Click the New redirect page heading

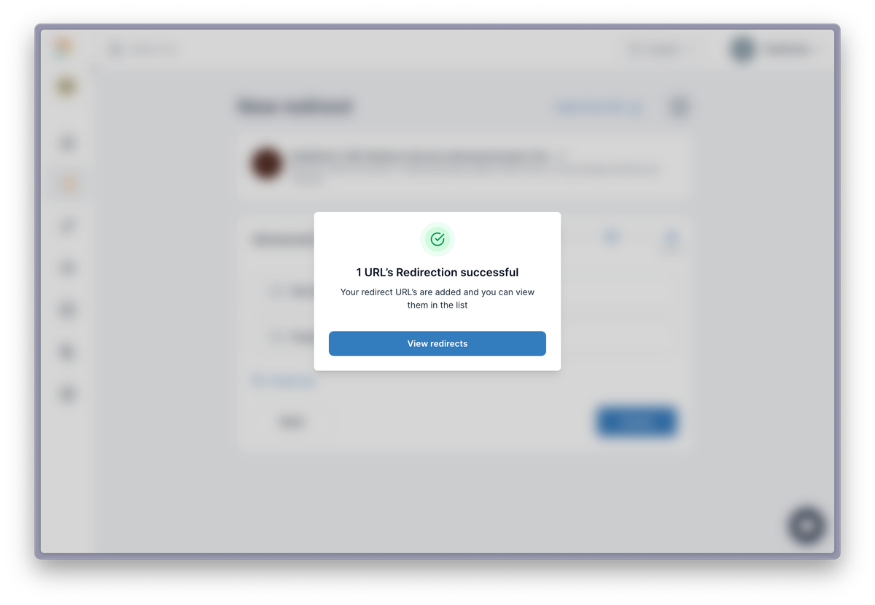pos(295,106)
